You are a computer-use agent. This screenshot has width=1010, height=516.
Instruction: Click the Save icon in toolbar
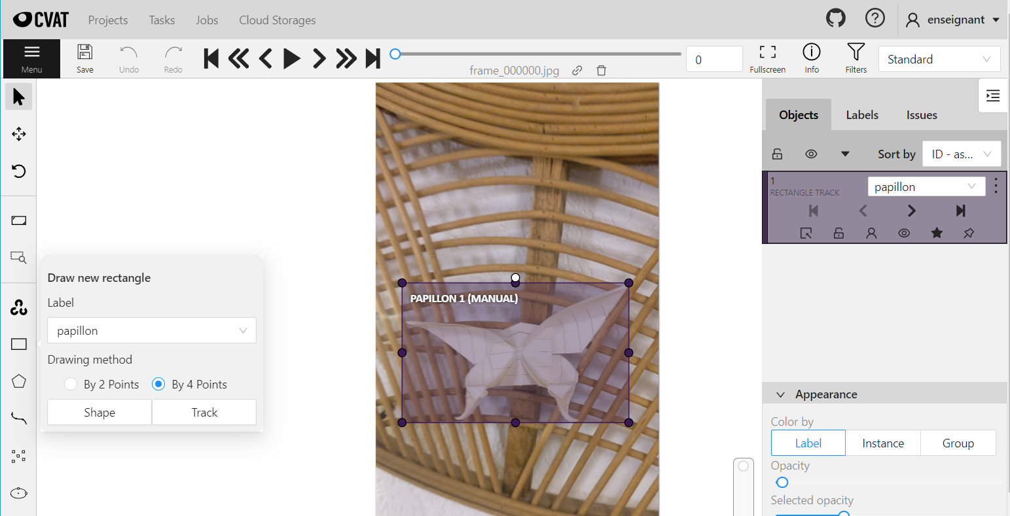[85, 58]
